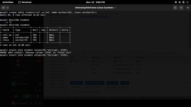
Task: Click the varchar(20) type cell
Action: [x=22, y=37]
